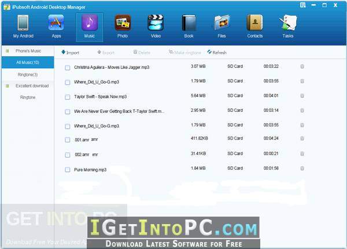347x249 pixels.
Task: Click the 00:01:58 duration value
Action: 271,169
